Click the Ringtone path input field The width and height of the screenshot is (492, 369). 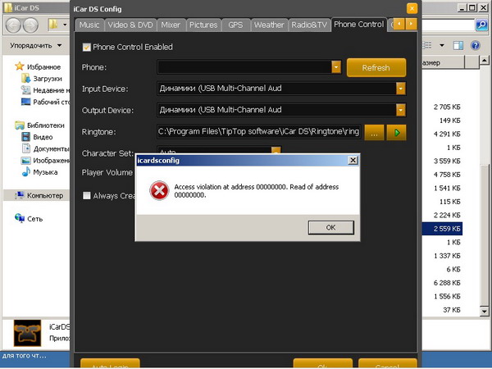point(258,132)
